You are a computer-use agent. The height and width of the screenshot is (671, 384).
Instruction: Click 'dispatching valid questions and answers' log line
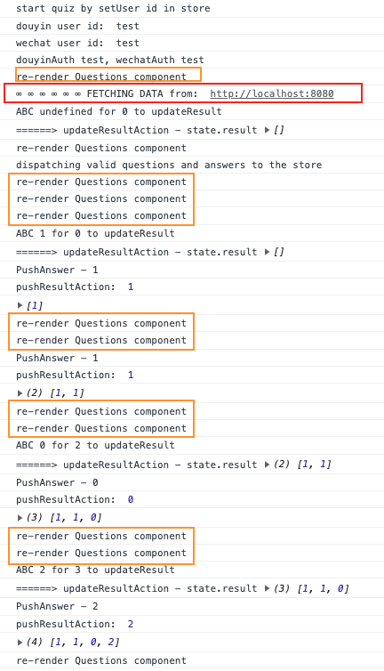(169, 166)
